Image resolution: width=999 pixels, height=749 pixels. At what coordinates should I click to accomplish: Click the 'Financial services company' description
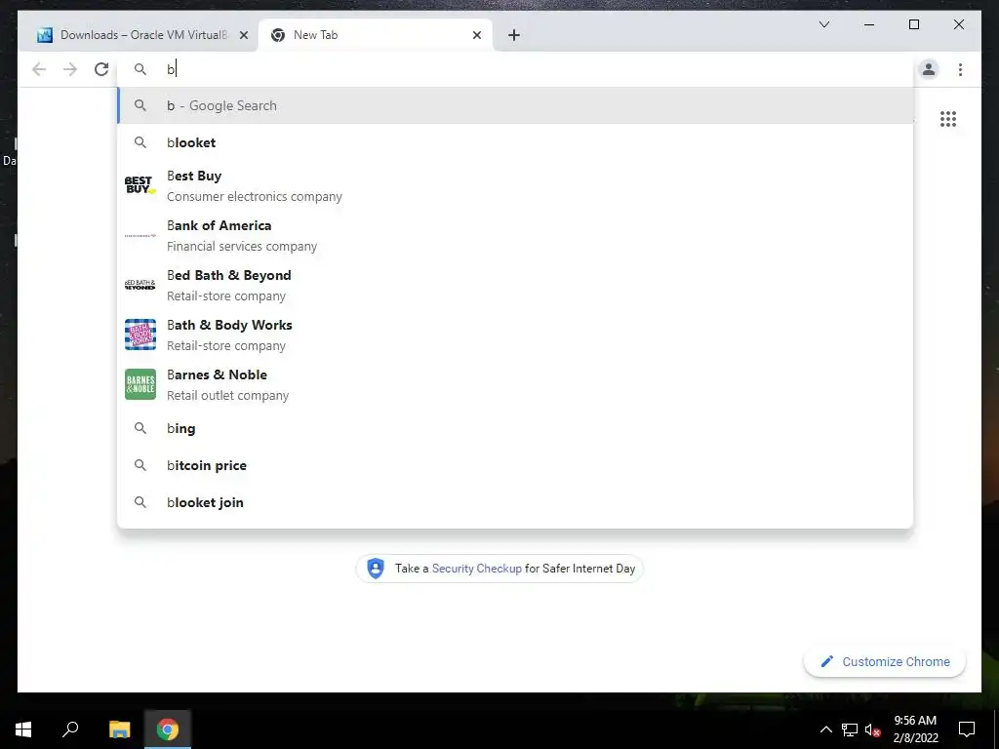(242, 247)
